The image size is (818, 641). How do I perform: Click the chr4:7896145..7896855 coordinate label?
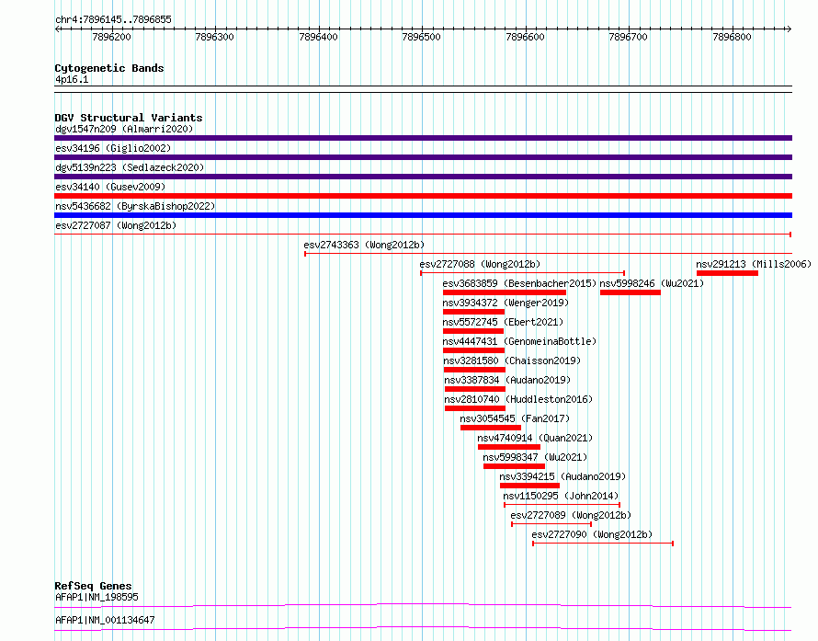click(113, 19)
